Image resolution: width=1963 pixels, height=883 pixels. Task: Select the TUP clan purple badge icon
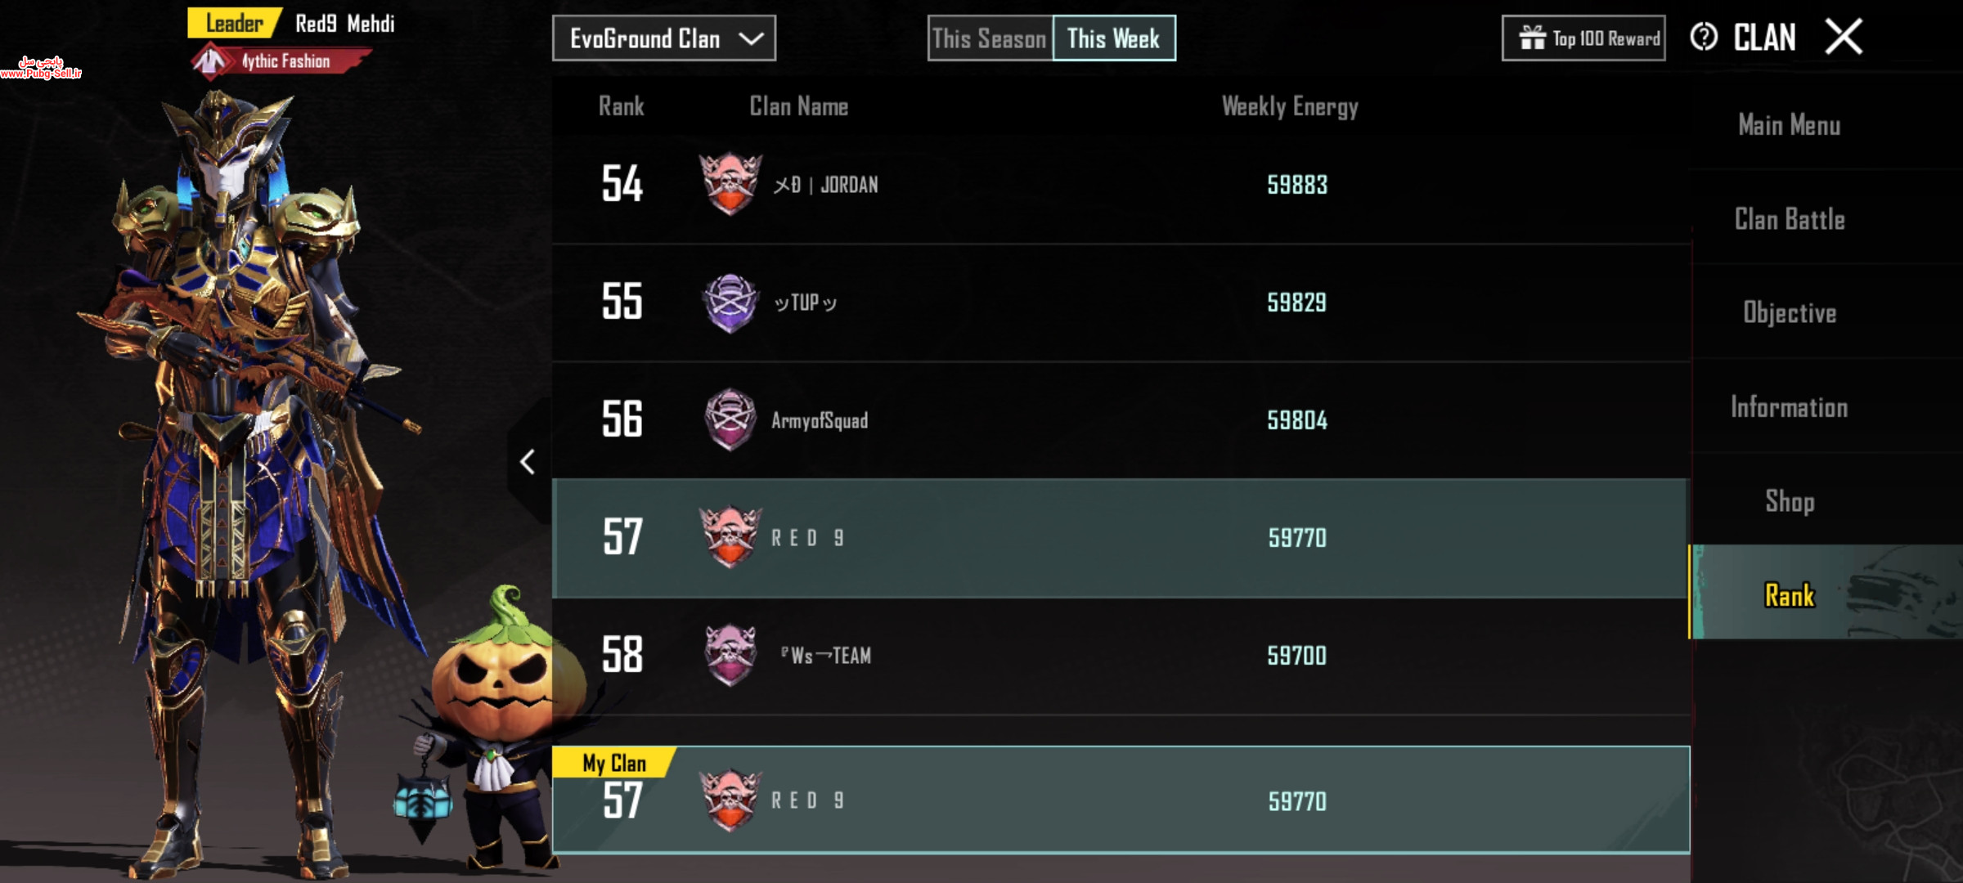pos(730,303)
